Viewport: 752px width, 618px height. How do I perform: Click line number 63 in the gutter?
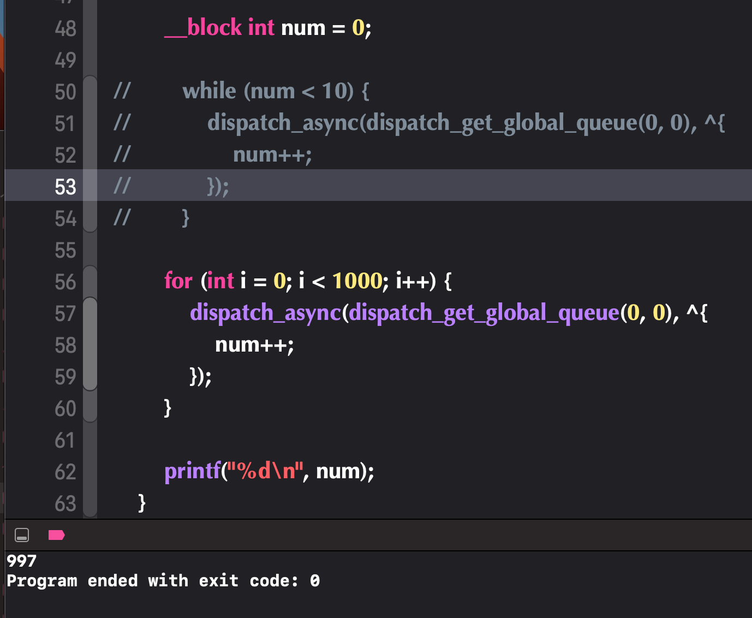click(65, 503)
